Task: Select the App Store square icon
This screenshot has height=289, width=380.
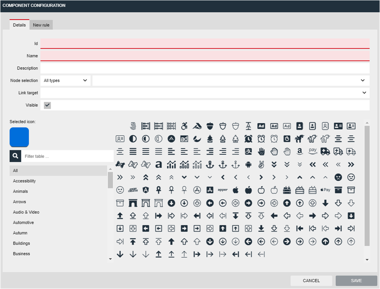Action: coord(210,190)
